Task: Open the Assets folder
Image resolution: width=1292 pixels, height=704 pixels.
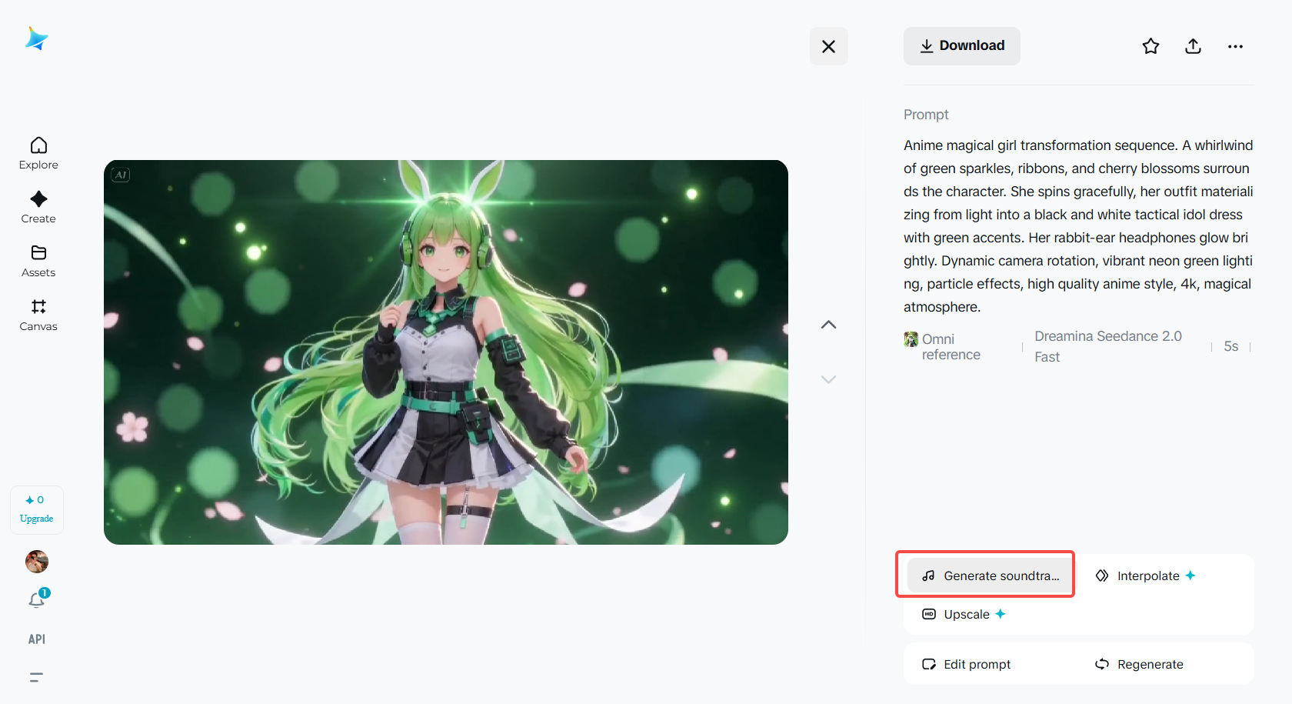Action: point(38,261)
